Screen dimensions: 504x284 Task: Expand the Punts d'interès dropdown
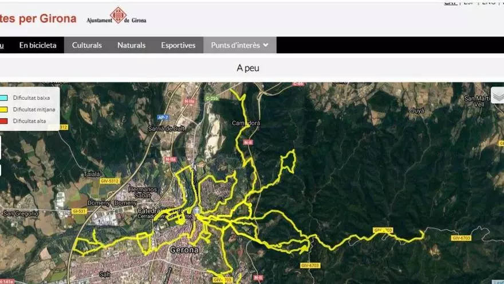(239, 45)
